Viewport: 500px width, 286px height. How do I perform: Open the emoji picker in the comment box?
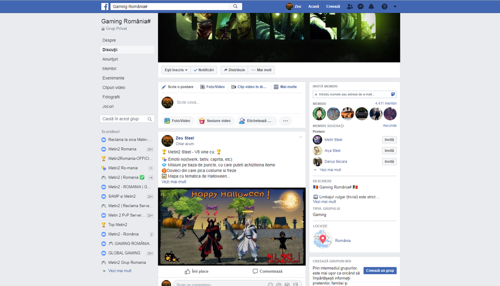point(270,284)
